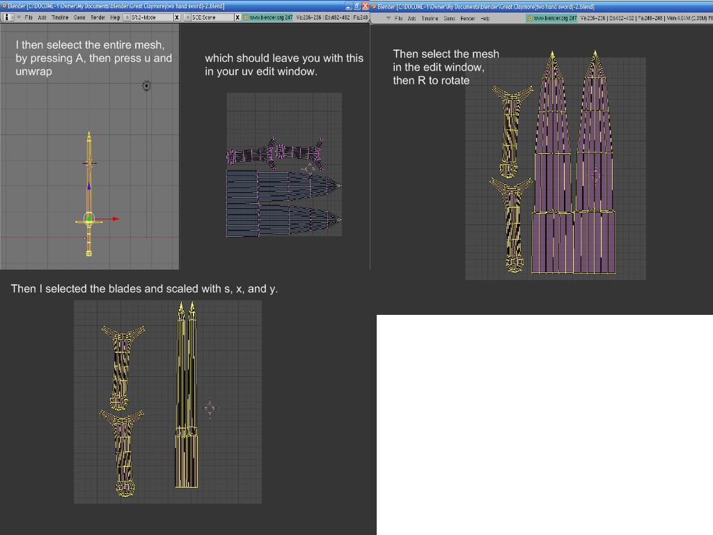Click the sword blade tip in 3D viewport
The width and height of the screenshot is (713, 535).
pos(89,134)
